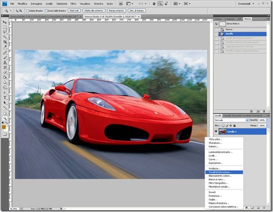Screen dimensions: 273x212
Task: Click the new snapshot camera icon in History panel
Action: coord(258,111)
